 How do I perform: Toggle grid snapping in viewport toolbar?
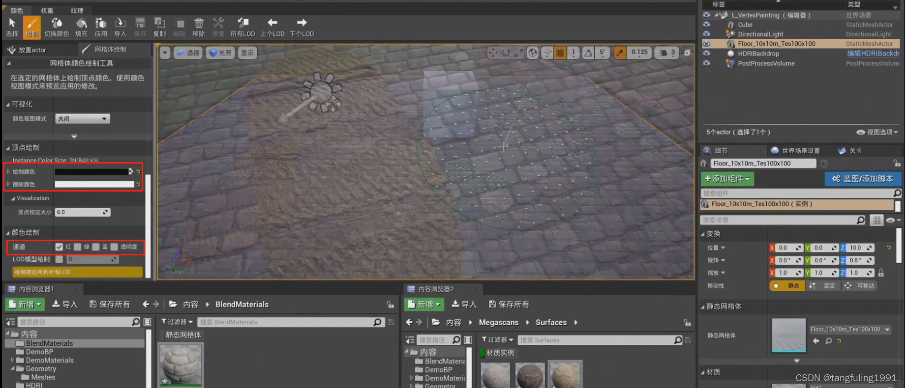pos(560,53)
